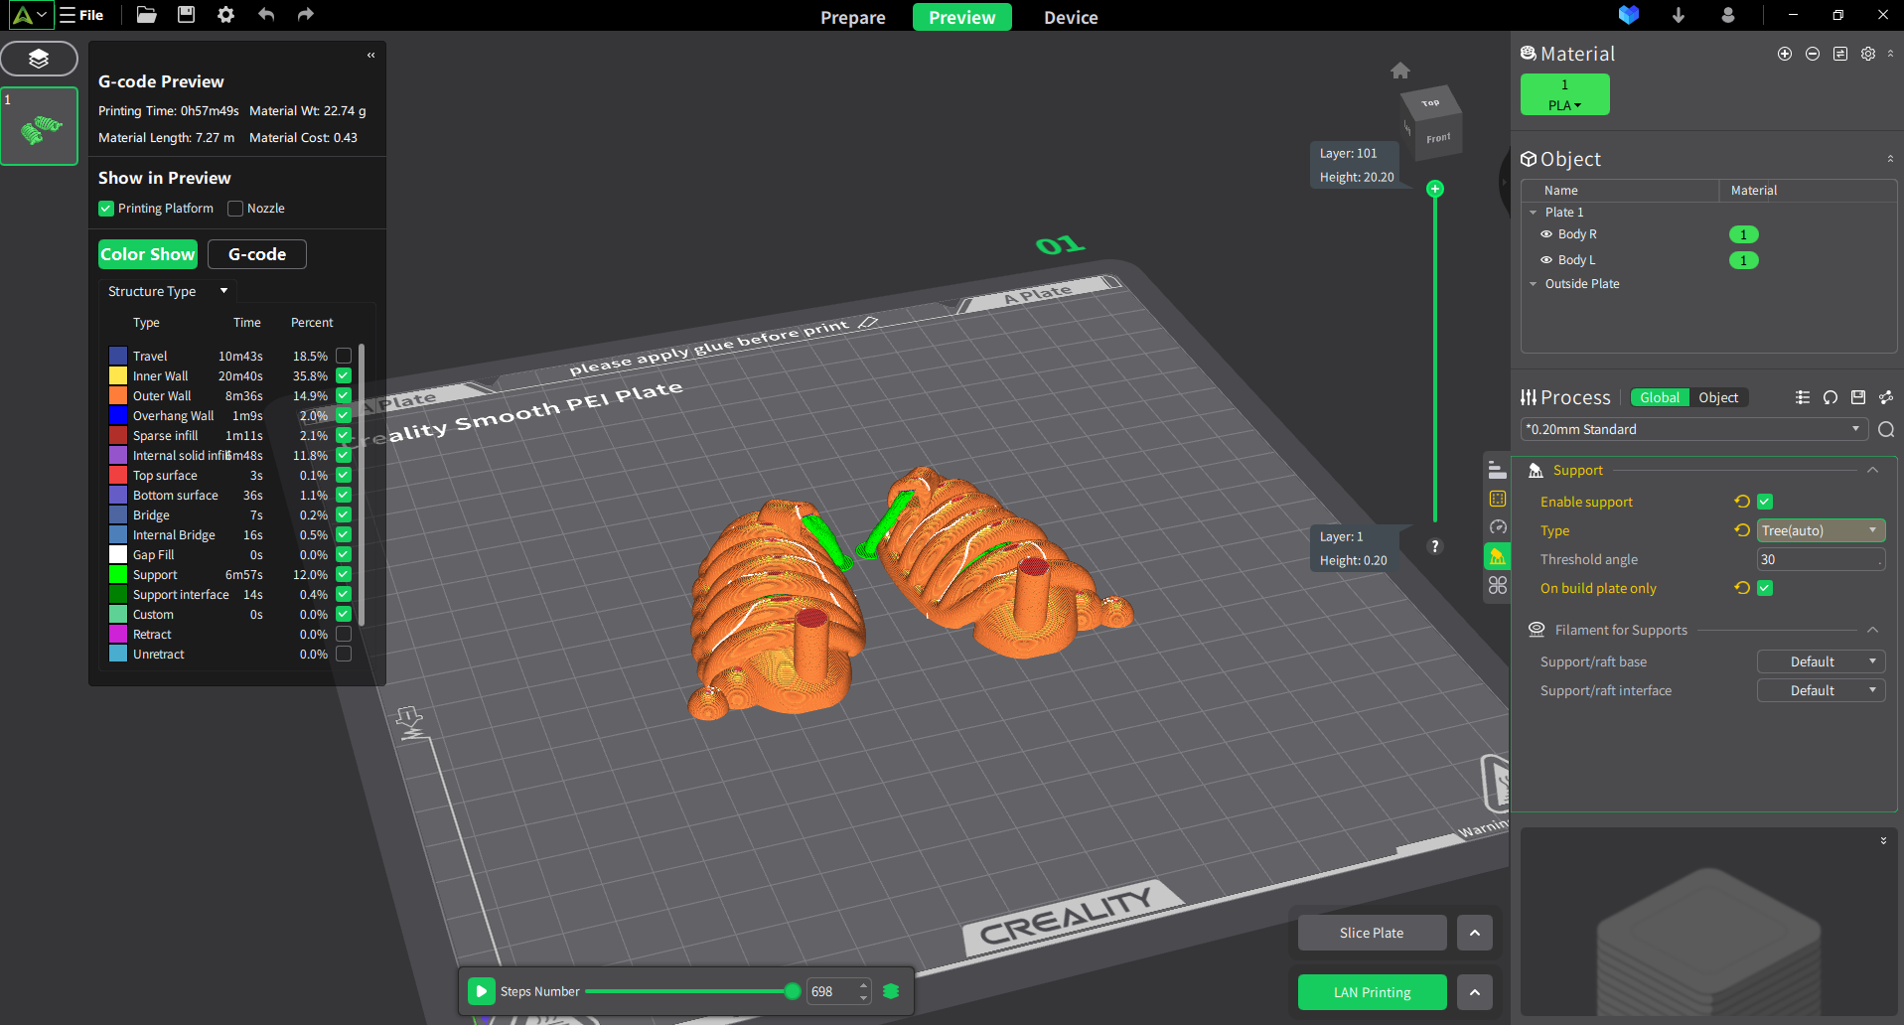Open user account icon
The width and height of the screenshot is (1904, 1025).
tap(1728, 15)
